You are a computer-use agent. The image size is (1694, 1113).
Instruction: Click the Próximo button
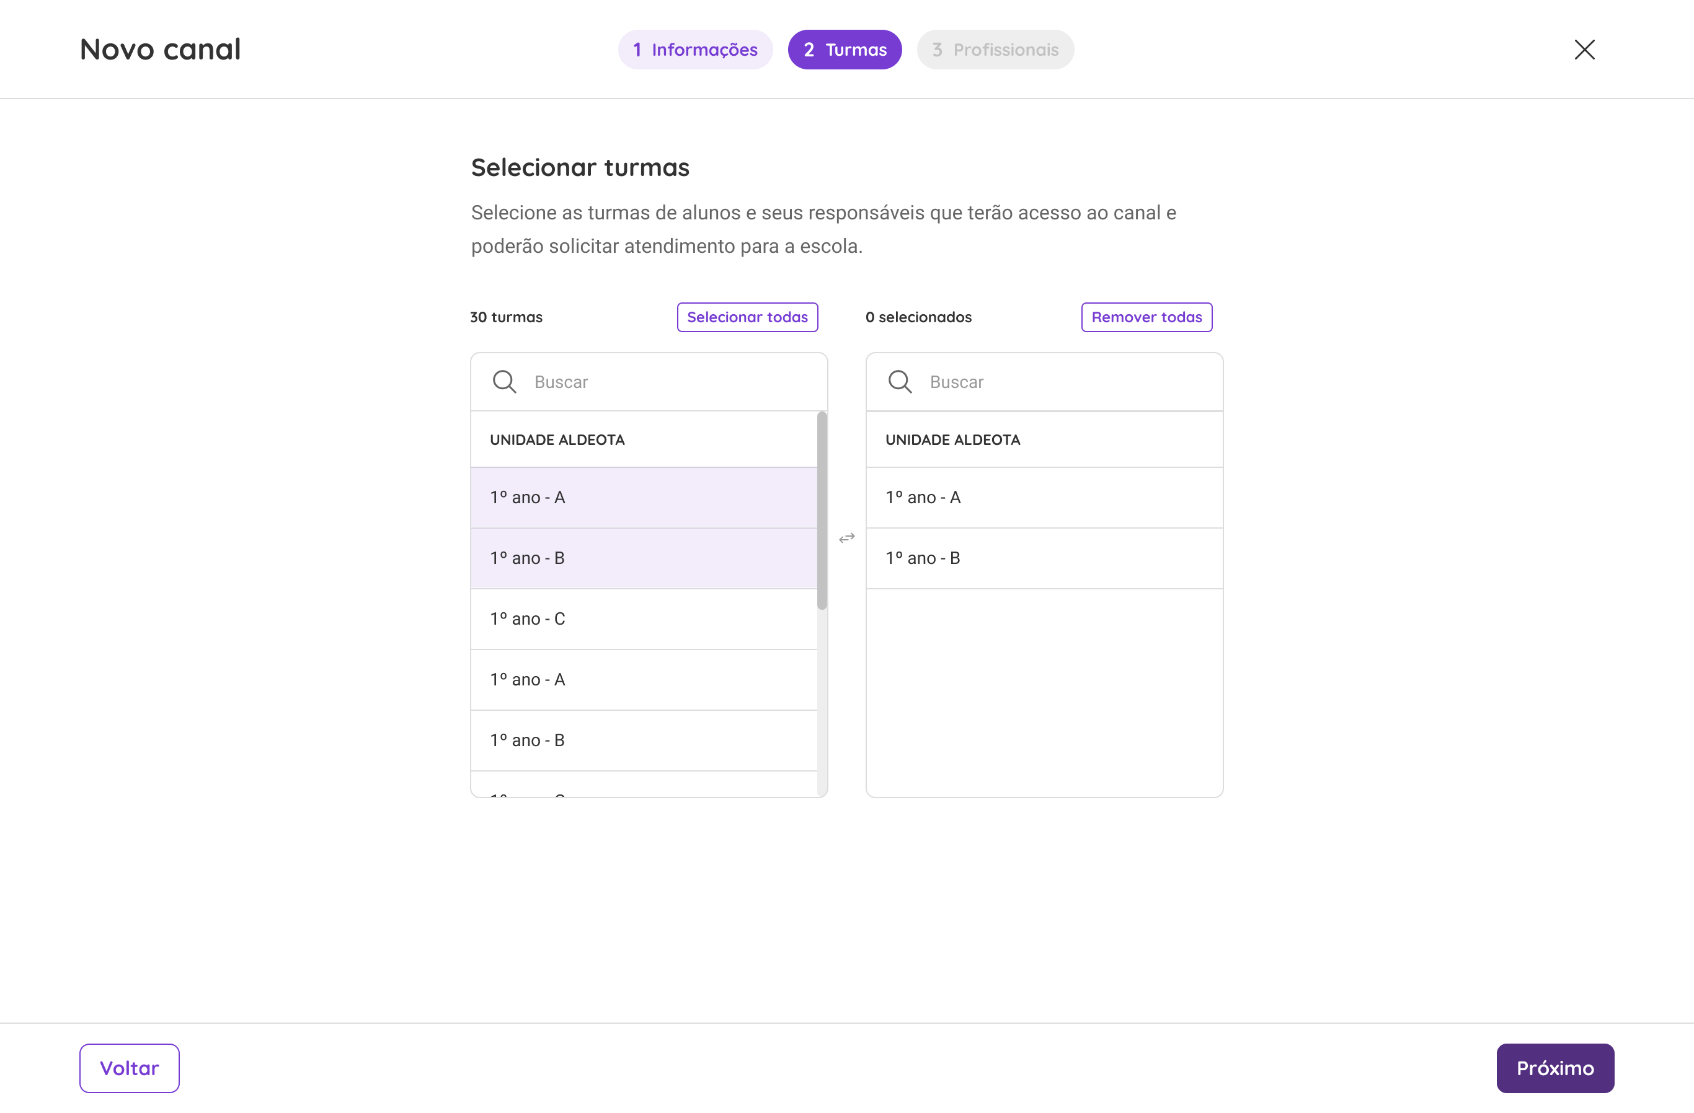click(1555, 1068)
